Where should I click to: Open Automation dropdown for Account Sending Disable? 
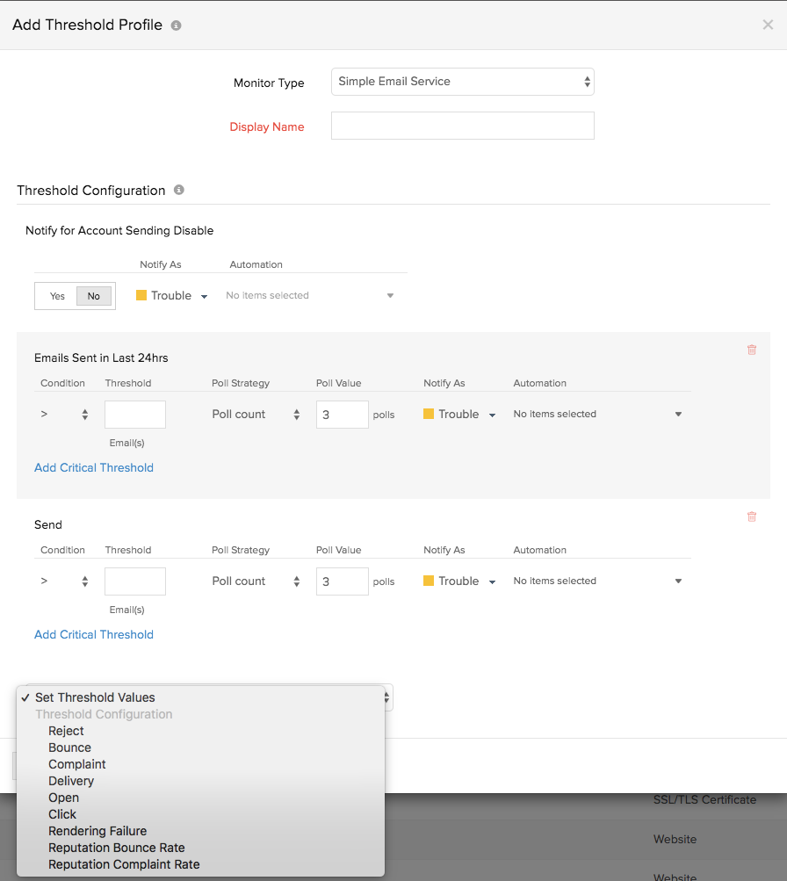pos(310,295)
